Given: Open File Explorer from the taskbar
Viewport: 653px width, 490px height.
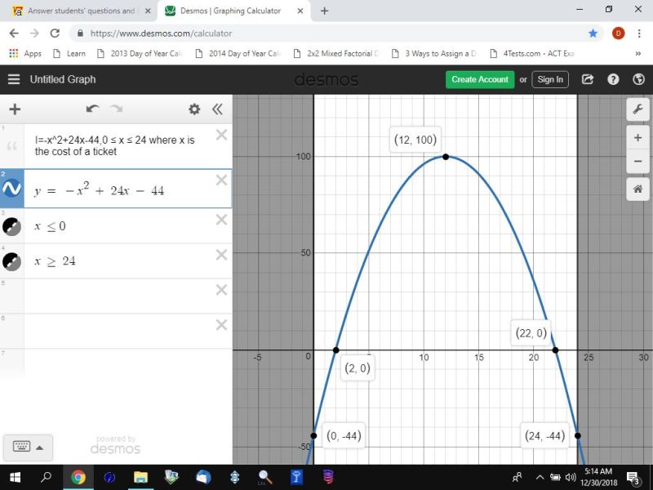Looking at the screenshot, I should tap(140, 477).
